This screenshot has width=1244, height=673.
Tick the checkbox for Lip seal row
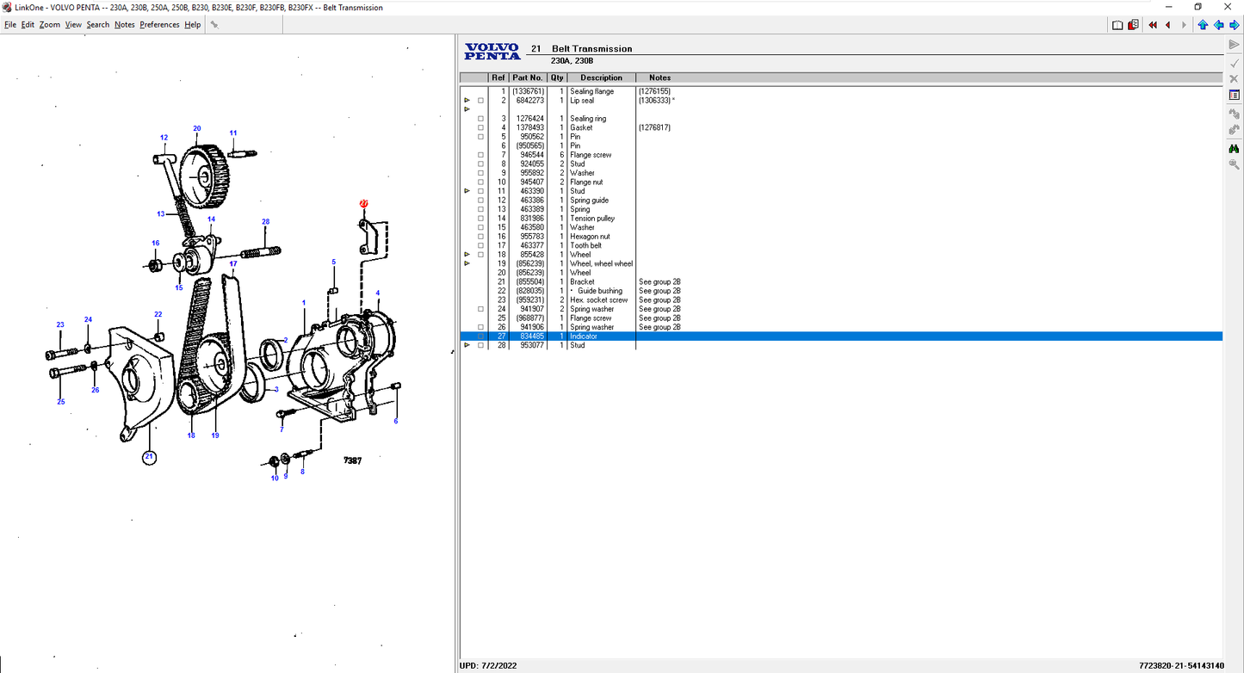pyautogui.click(x=480, y=101)
